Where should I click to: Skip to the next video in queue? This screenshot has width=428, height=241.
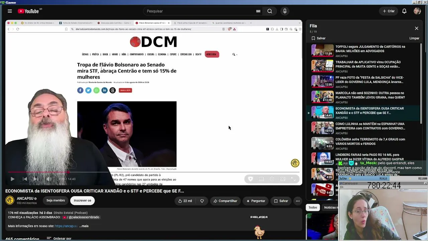35,179
